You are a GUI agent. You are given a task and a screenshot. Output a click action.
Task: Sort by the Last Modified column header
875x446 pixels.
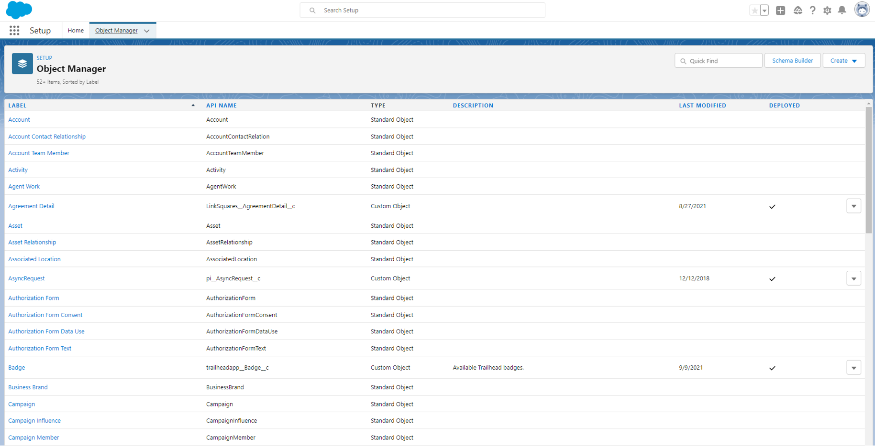click(x=702, y=106)
